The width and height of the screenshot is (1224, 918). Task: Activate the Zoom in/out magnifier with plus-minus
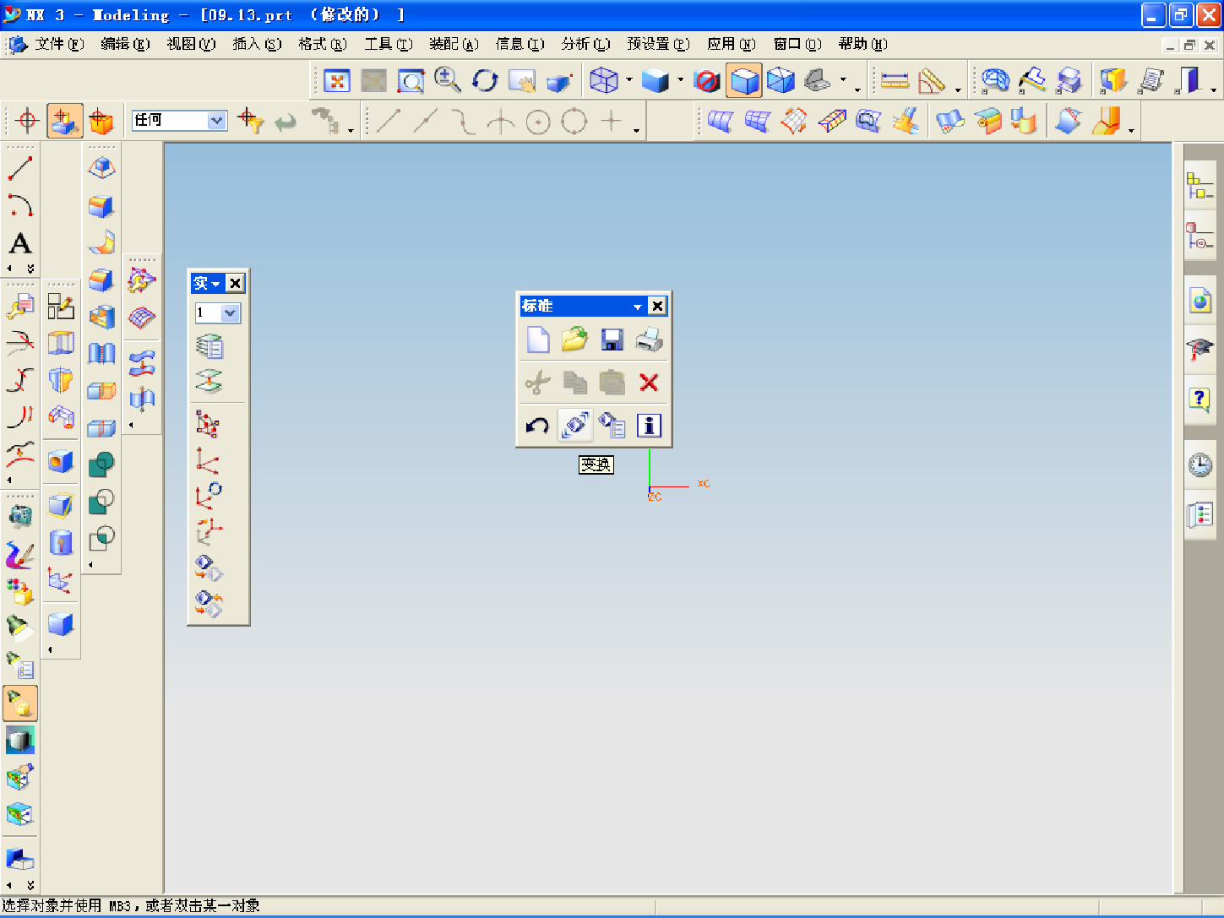[x=448, y=80]
